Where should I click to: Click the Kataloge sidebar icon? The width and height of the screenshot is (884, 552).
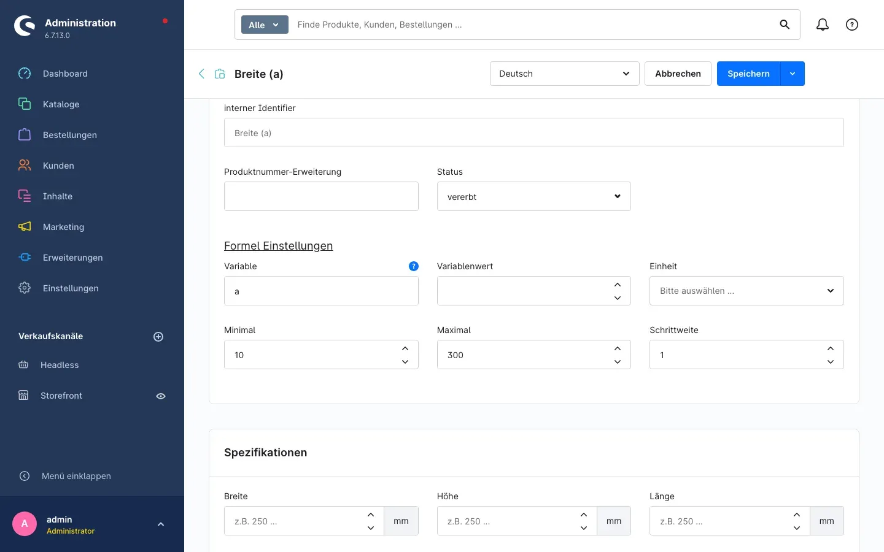pyautogui.click(x=25, y=104)
